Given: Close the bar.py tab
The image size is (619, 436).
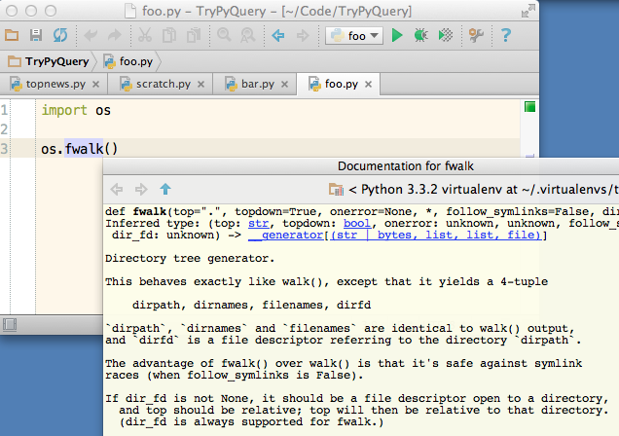Looking at the screenshot, I should click(x=284, y=84).
